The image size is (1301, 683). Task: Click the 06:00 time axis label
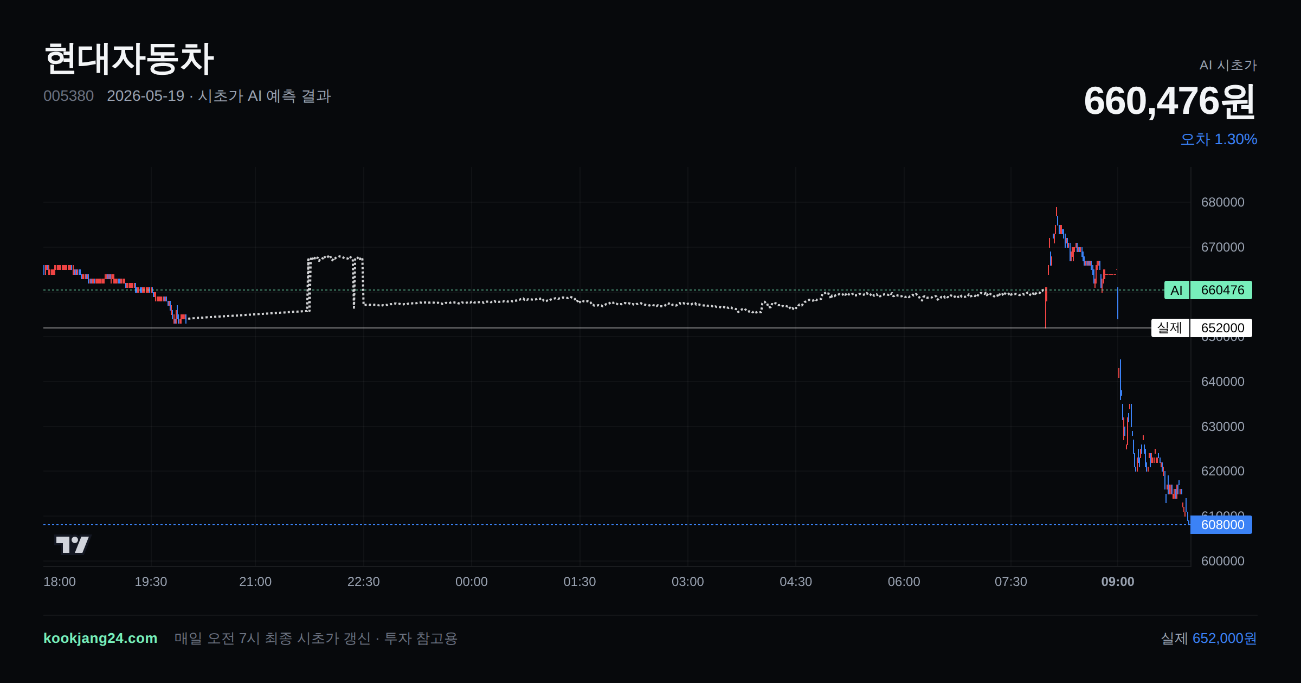pos(904,582)
